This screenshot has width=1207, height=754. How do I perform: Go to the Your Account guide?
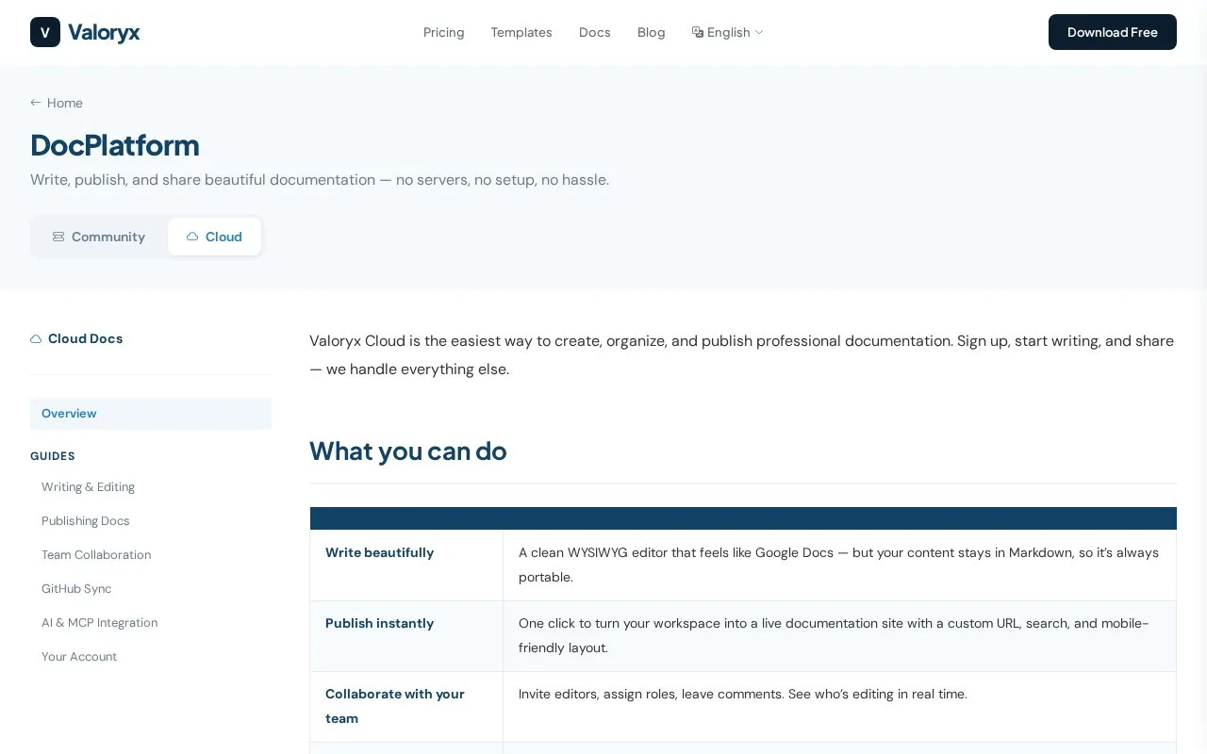79,657
